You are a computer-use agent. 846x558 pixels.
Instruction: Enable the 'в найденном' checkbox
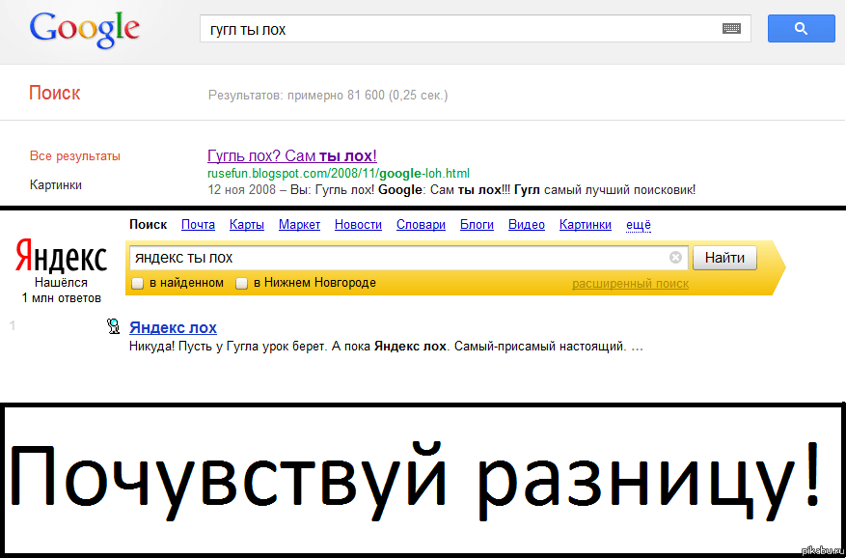coord(138,283)
